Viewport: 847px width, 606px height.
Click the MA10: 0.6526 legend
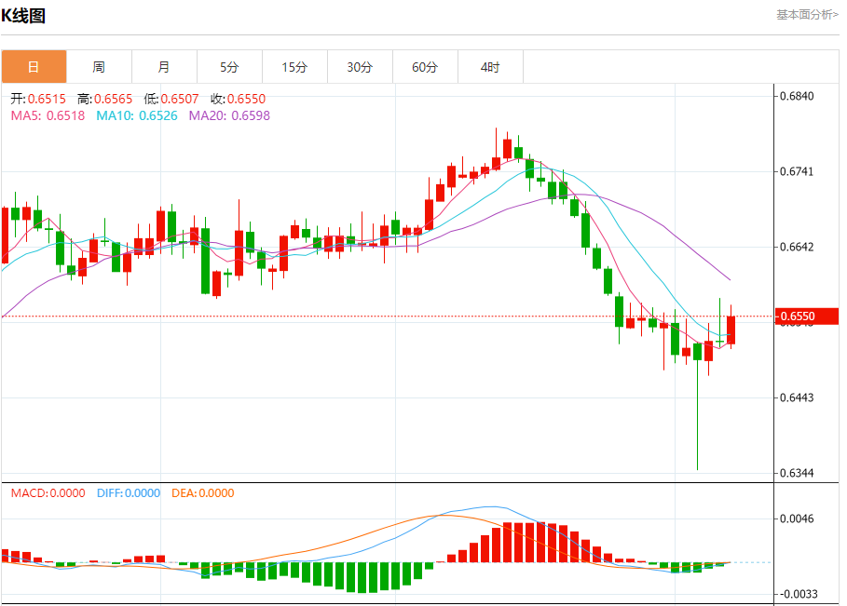click(x=137, y=115)
